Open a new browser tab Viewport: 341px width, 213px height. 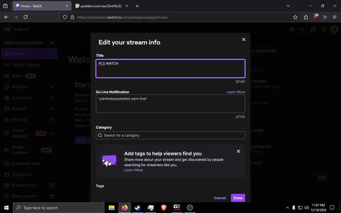pos(137,6)
